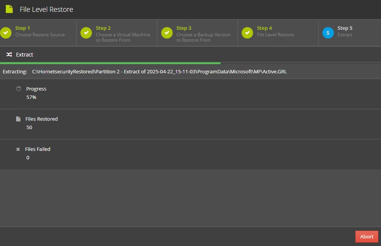The width and height of the screenshot is (381, 246).
Task: Click the Progress spinner icon
Action: pos(18,89)
